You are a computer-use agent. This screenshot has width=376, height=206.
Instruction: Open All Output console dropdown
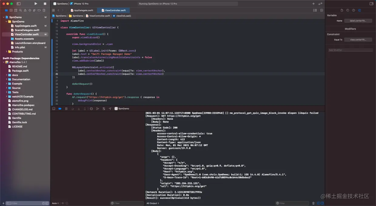click(153, 203)
